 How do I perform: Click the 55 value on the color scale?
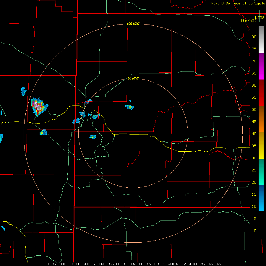(254, 97)
